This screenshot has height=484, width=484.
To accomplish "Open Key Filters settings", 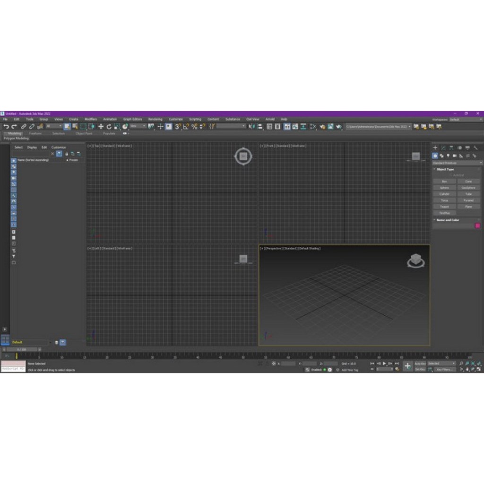I will pos(444,369).
